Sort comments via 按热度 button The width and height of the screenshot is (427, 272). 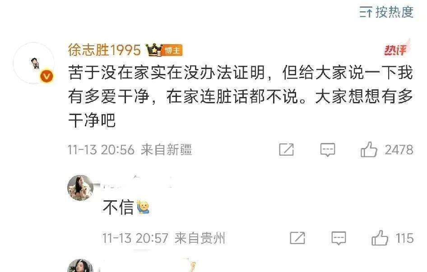click(x=386, y=12)
